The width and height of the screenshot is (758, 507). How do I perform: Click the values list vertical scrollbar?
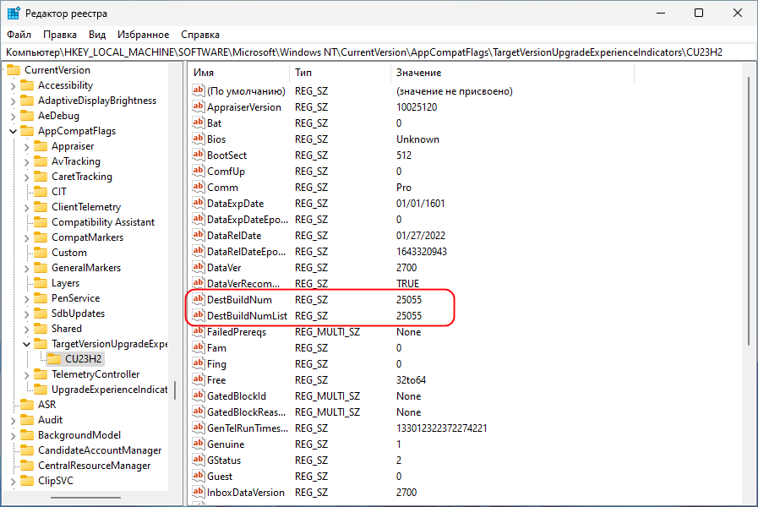point(749,210)
